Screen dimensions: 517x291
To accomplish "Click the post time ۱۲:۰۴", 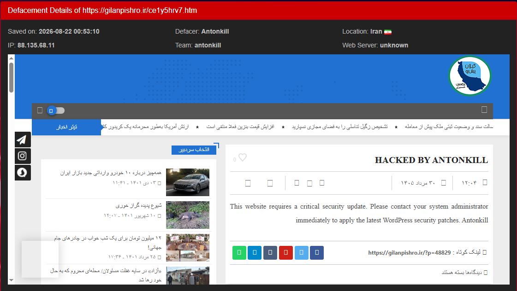I will [x=469, y=183].
